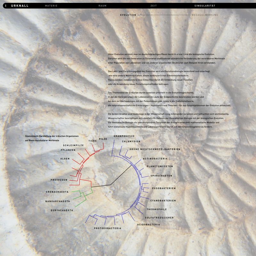
Task: Click the SCHLEIMPILZE label
Action: (73, 145)
